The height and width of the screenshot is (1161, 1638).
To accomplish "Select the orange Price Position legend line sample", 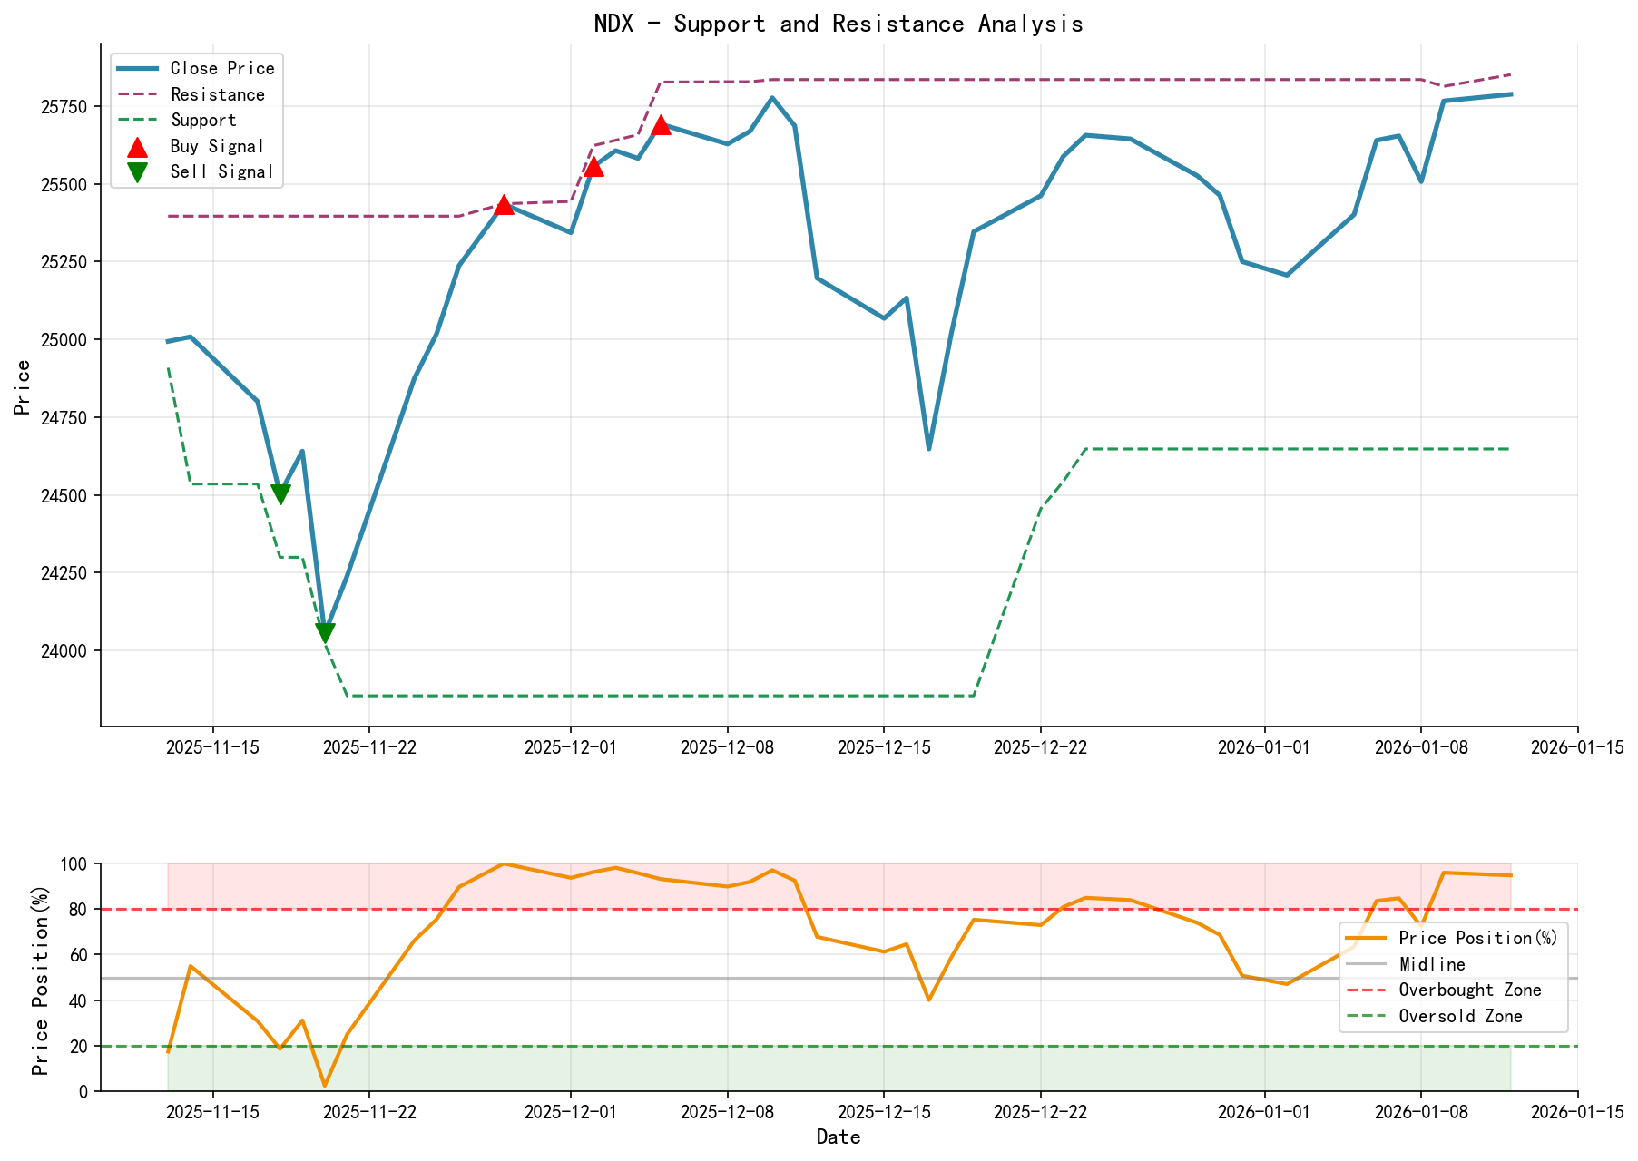I will [x=1367, y=939].
